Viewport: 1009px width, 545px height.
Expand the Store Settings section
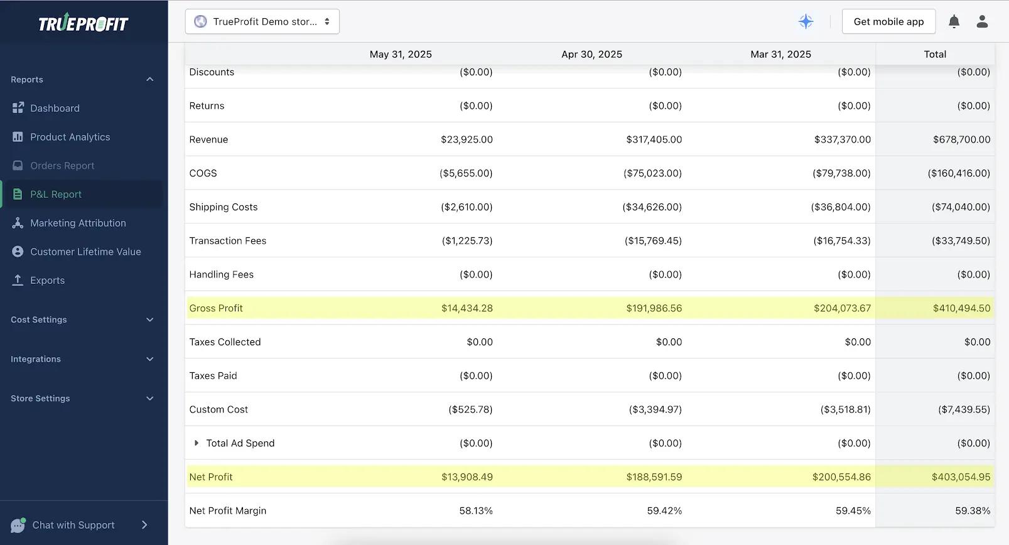click(149, 399)
